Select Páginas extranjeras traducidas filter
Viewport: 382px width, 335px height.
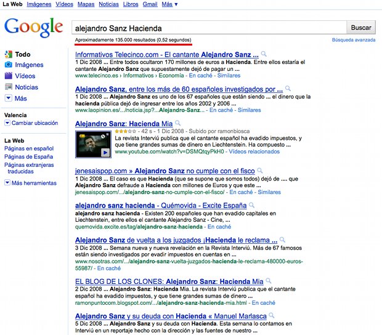[x=29, y=168]
